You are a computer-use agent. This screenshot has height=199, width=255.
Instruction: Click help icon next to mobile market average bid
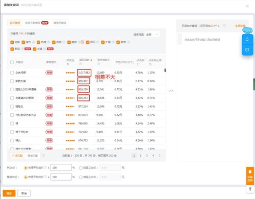coord(45,177)
